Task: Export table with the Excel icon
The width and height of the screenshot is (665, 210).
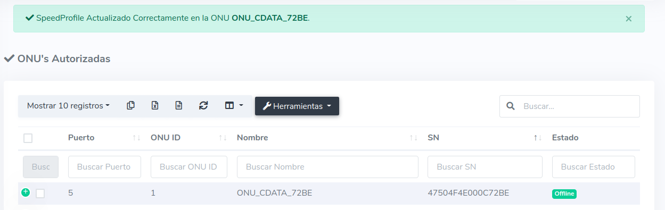Action: [155, 106]
